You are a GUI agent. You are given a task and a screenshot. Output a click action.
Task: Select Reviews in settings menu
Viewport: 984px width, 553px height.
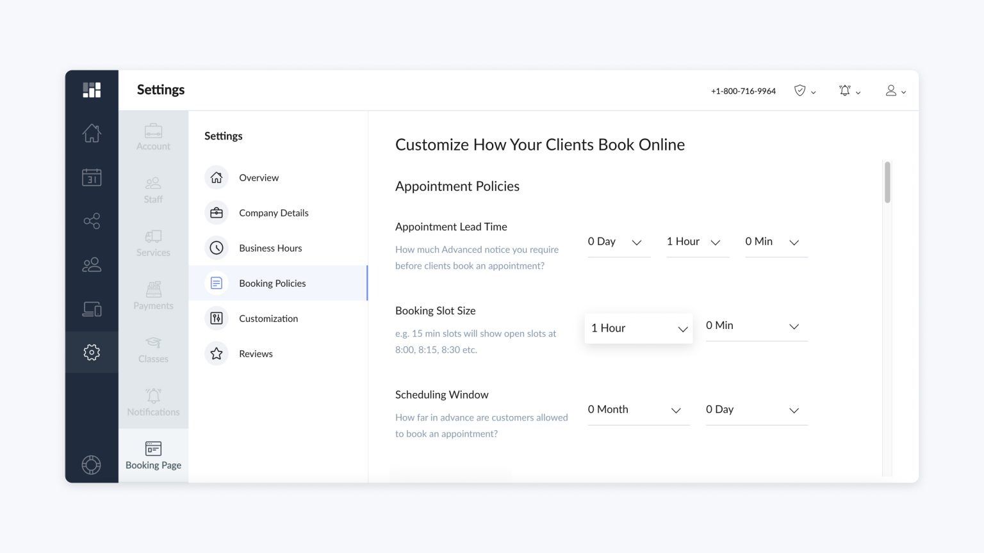278,353
